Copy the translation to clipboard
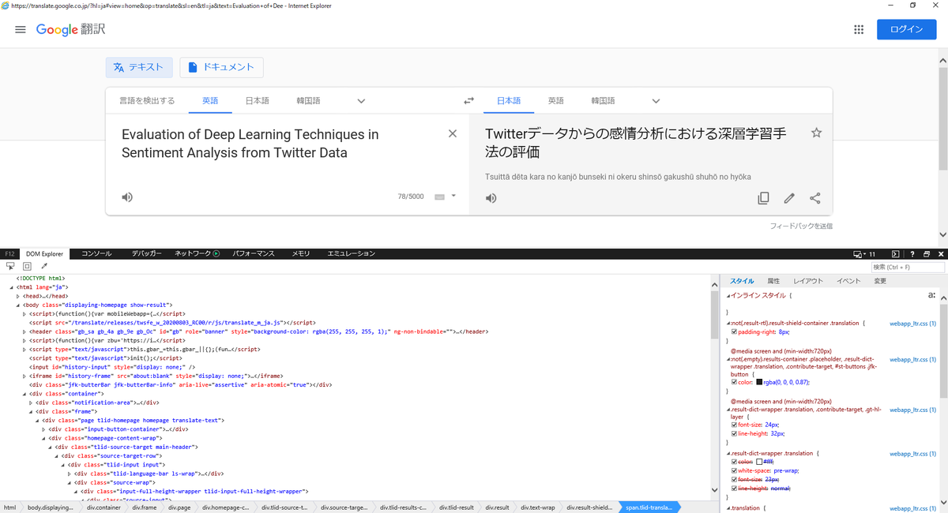Viewport: 948px width, 513px height. [x=763, y=198]
